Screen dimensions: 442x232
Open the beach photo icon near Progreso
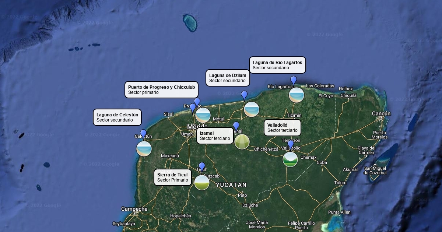203,115
